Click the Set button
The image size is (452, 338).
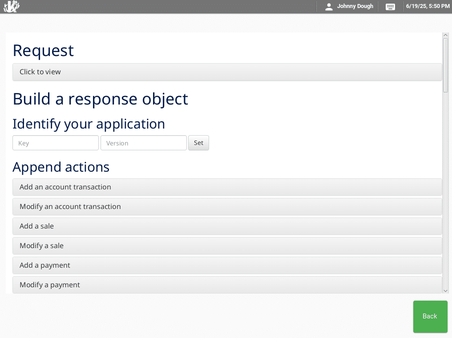point(198,143)
